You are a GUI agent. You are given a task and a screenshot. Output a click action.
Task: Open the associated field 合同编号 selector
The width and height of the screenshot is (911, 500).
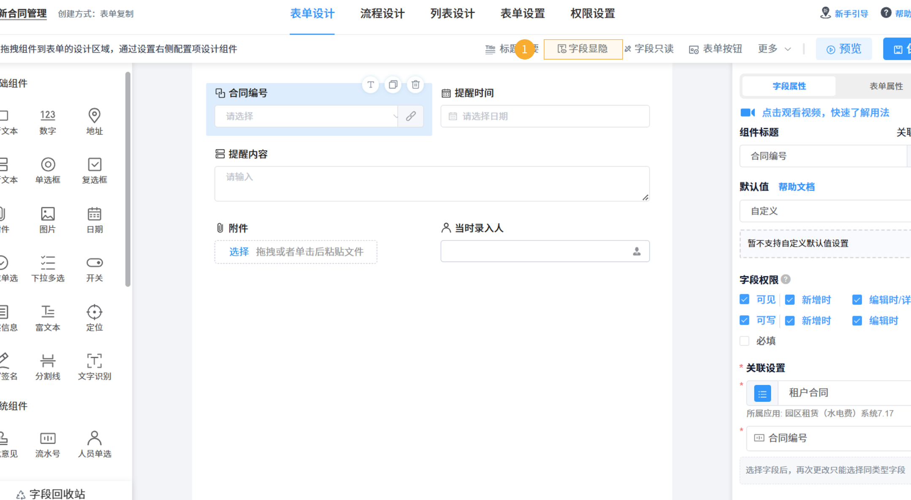[829, 438]
